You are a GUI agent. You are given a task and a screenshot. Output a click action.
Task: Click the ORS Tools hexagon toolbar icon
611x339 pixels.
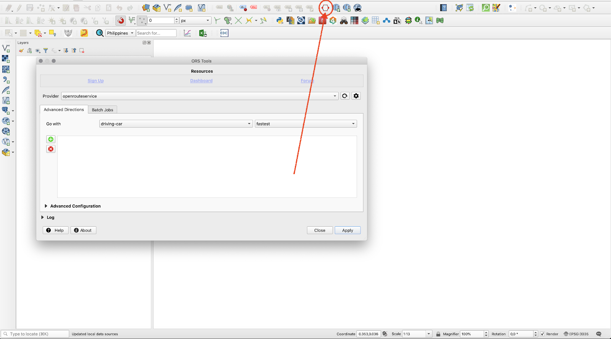(325, 8)
